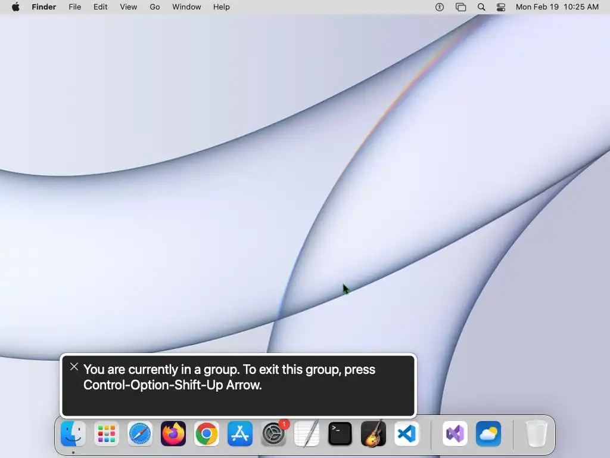This screenshot has width=610, height=458.
Task: Click the VoiceOver group message text
Action: [229, 377]
